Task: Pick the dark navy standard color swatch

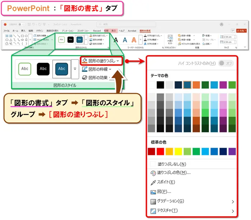Action: coord(223,151)
